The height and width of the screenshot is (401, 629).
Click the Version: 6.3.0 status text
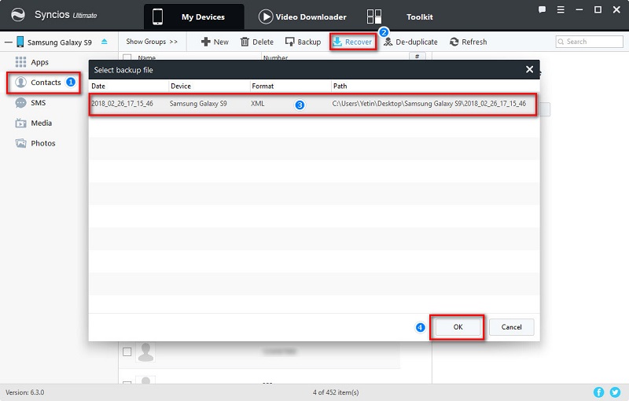click(25, 392)
